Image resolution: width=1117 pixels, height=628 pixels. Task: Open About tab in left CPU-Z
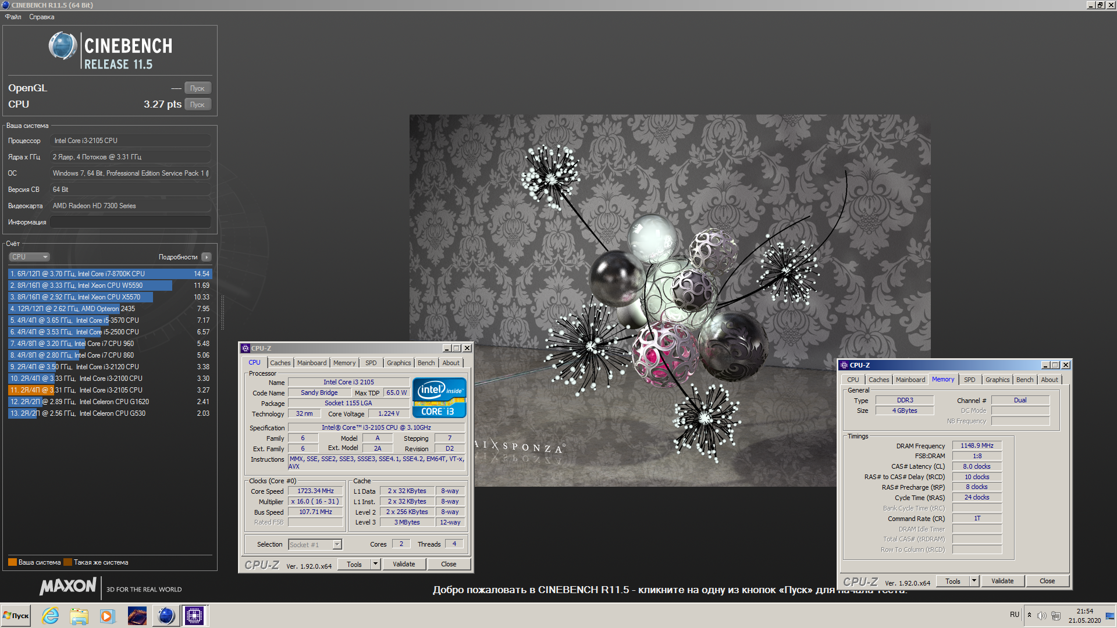[x=451, y=363]
